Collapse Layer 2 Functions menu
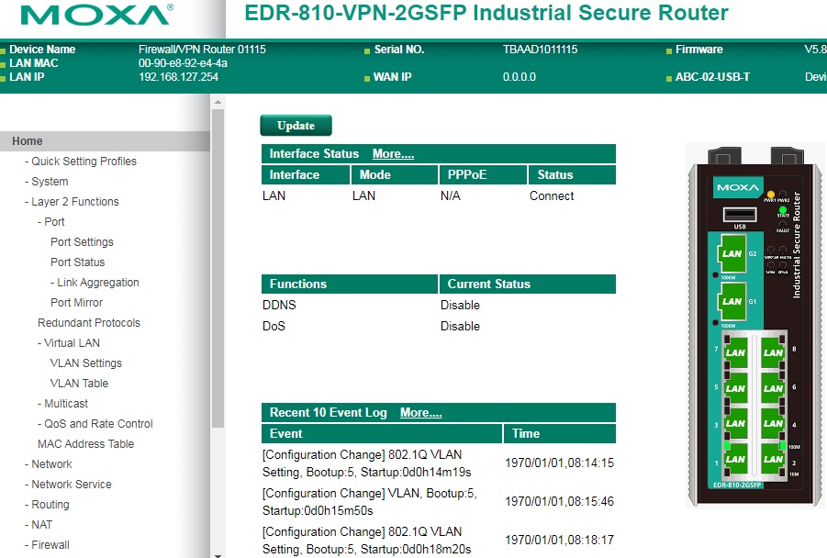This screenshot has width=827, height=558. 75,202
